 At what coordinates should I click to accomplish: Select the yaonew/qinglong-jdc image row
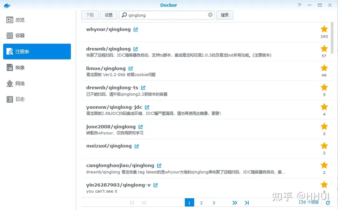pyautogui.click(x=206, y=110)
